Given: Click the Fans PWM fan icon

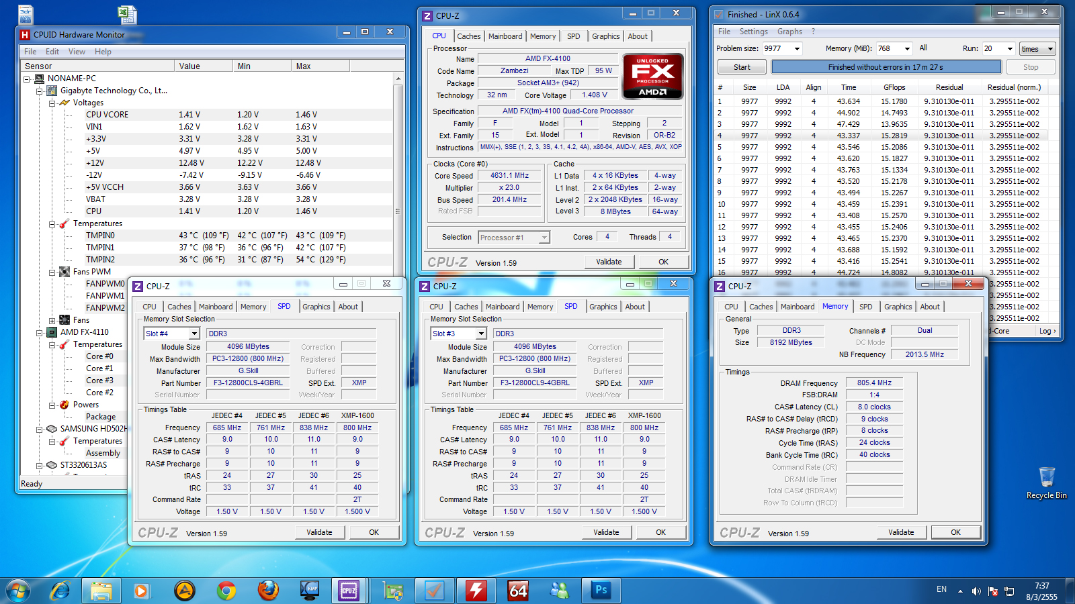Looking at the screenshot, I should pos(64,272).
